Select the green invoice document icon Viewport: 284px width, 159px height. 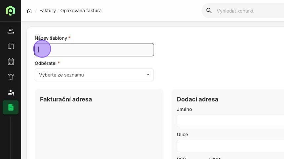(11, 107)
